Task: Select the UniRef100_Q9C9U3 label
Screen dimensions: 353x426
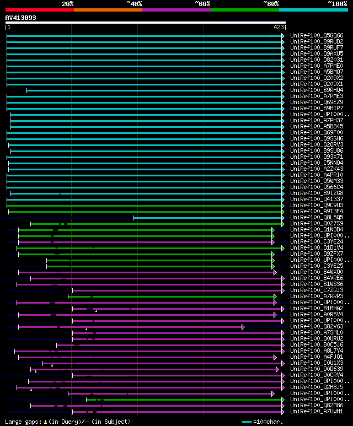Action: coord(317,206)
